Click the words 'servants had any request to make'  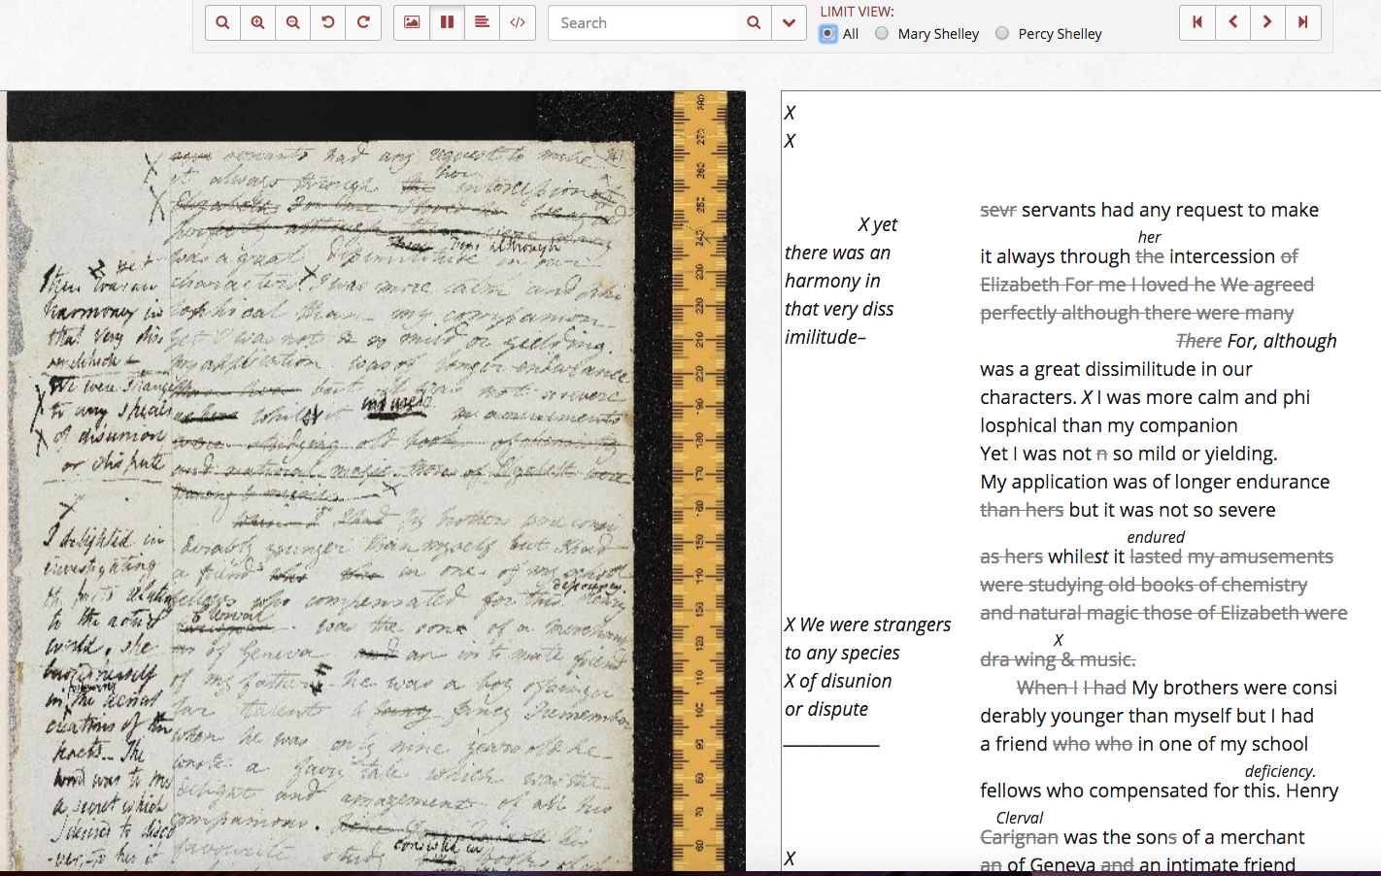pos(1170,210)
